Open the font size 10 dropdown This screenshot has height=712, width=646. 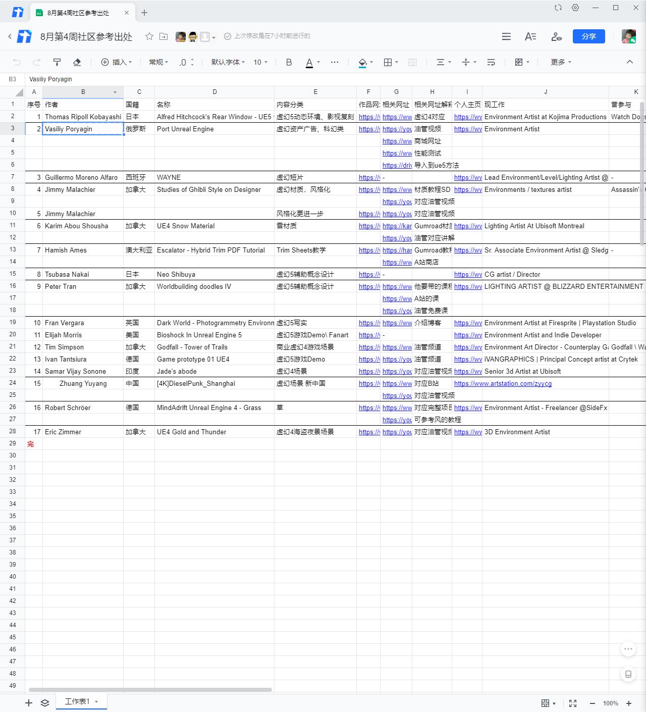(260, 62)
